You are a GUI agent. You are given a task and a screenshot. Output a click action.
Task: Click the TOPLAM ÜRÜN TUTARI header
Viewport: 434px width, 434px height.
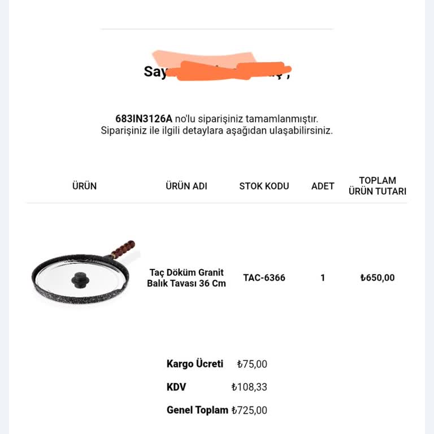377,186
